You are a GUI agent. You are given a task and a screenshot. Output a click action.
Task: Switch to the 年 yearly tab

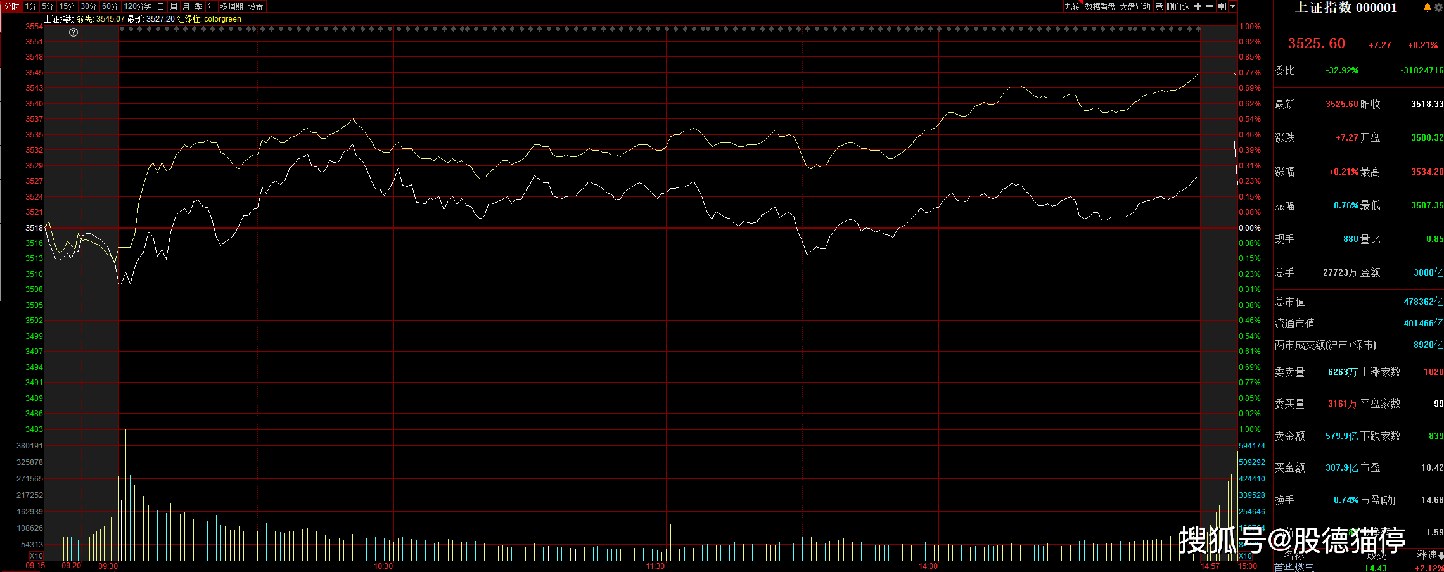point(212,6)
